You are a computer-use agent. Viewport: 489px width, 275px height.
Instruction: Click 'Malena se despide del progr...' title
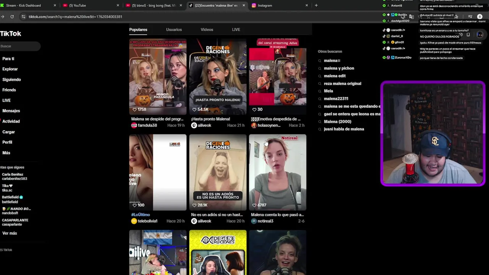[x=157, y=119]
